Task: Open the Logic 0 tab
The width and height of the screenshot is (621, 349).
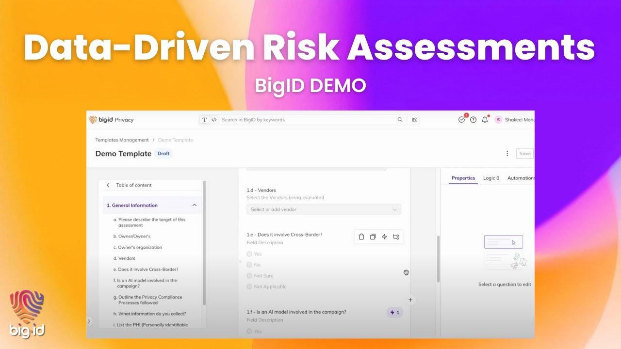Action: coord(491,178)
